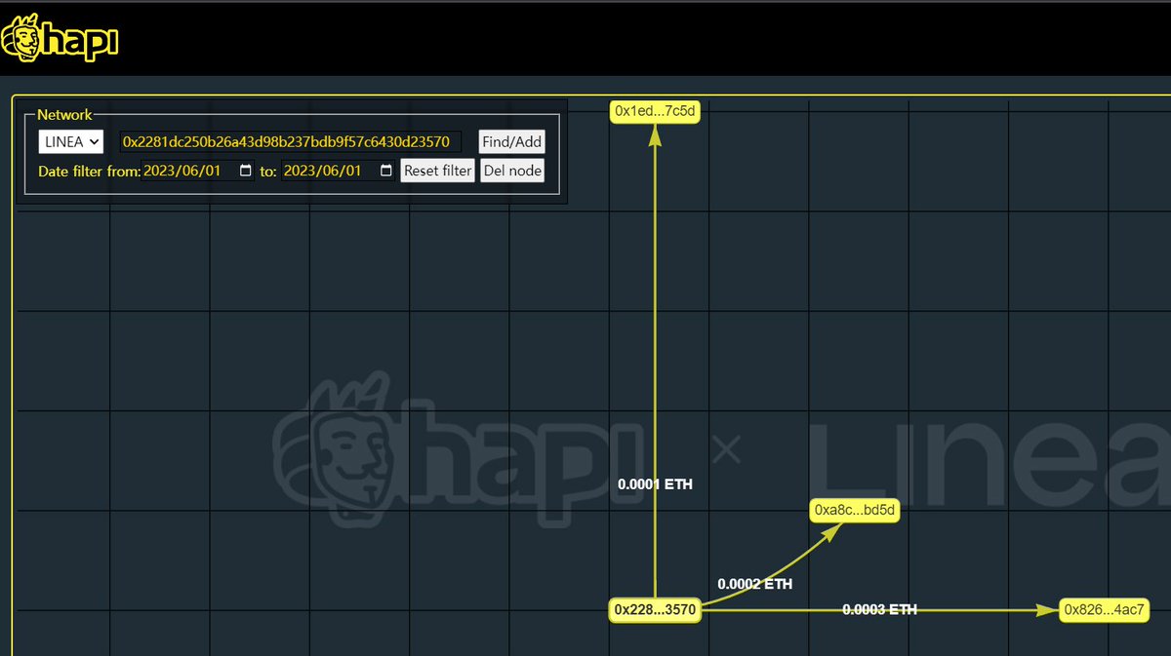
Task: Click the Network group label
Action: click(x=64, y=114)
